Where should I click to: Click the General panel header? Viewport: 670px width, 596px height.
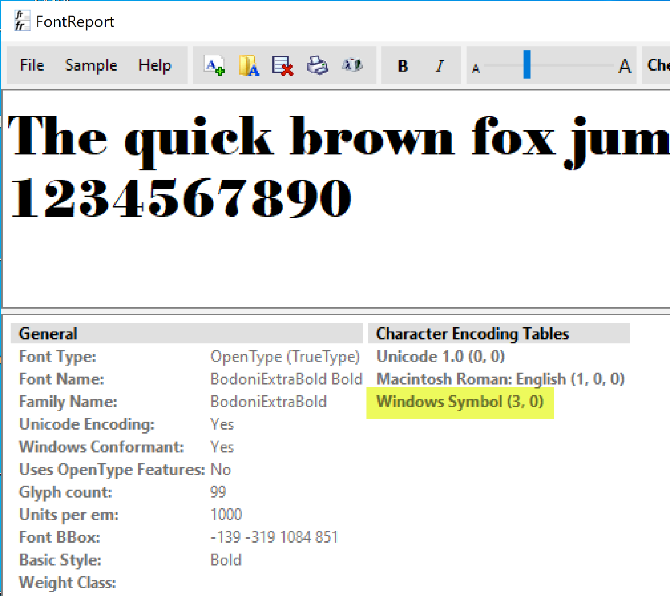[47, 333]
